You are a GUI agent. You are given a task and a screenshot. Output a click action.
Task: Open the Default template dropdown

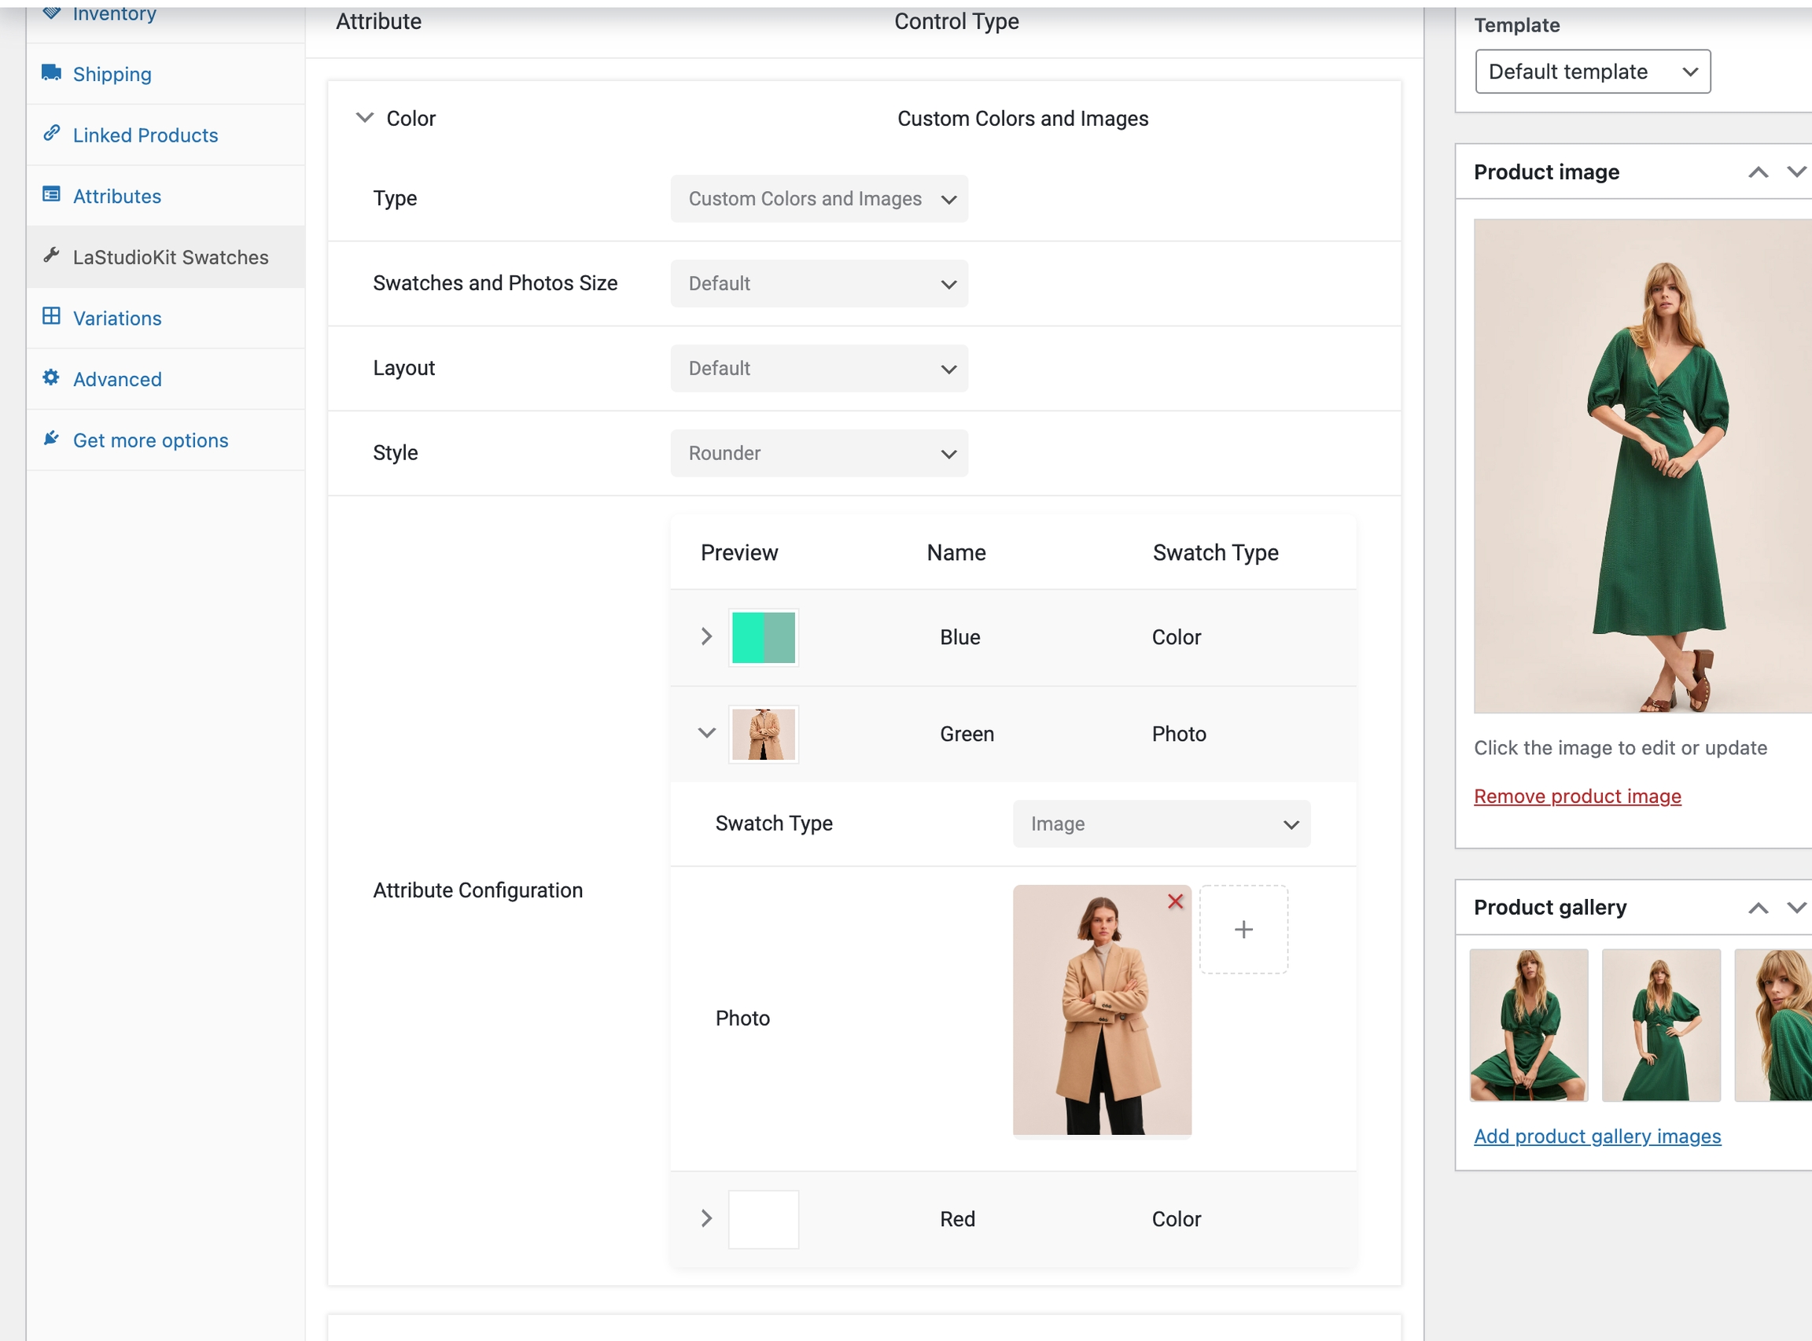[x=1592, y=72]
